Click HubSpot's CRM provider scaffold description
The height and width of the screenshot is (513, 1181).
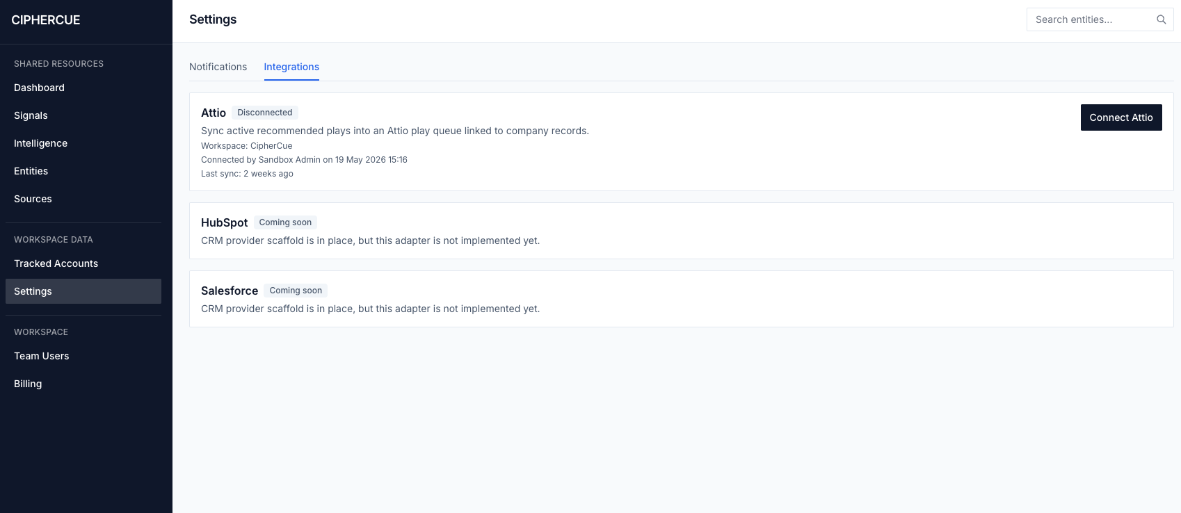[370, 241]
